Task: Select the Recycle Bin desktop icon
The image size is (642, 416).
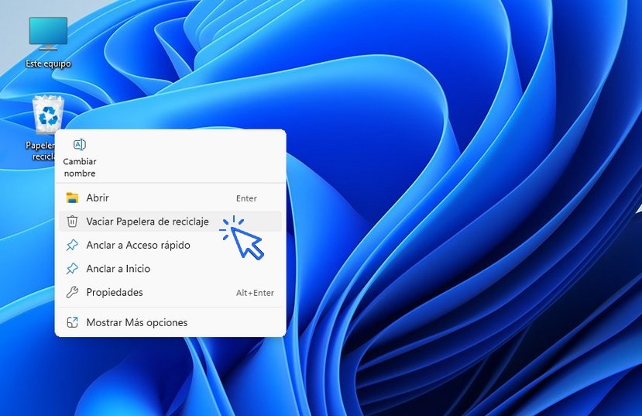Action: (x=48, y=115)
